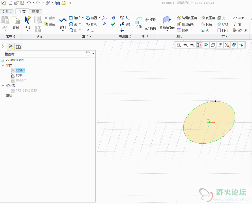This screenshot has width=252, height=204.
Task: Open a file with the folder icon
Action: click(x=16, y=3)
